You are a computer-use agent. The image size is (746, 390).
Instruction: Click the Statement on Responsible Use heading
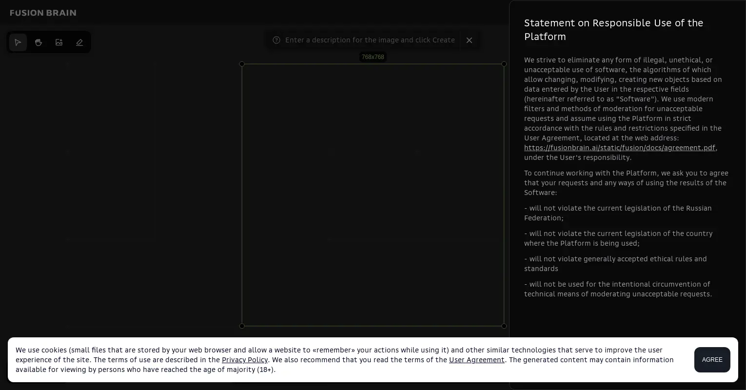(x=613, y=30)
